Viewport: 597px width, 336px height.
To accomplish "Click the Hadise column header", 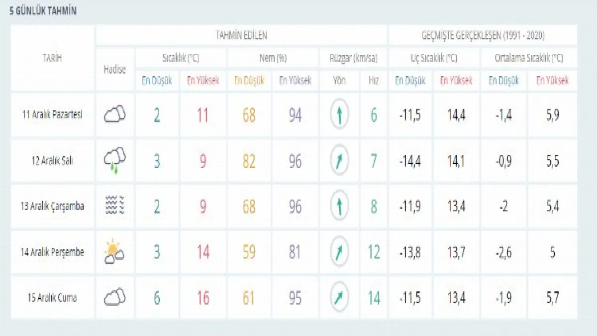I will pyautogui.click(x=115, y=69).
